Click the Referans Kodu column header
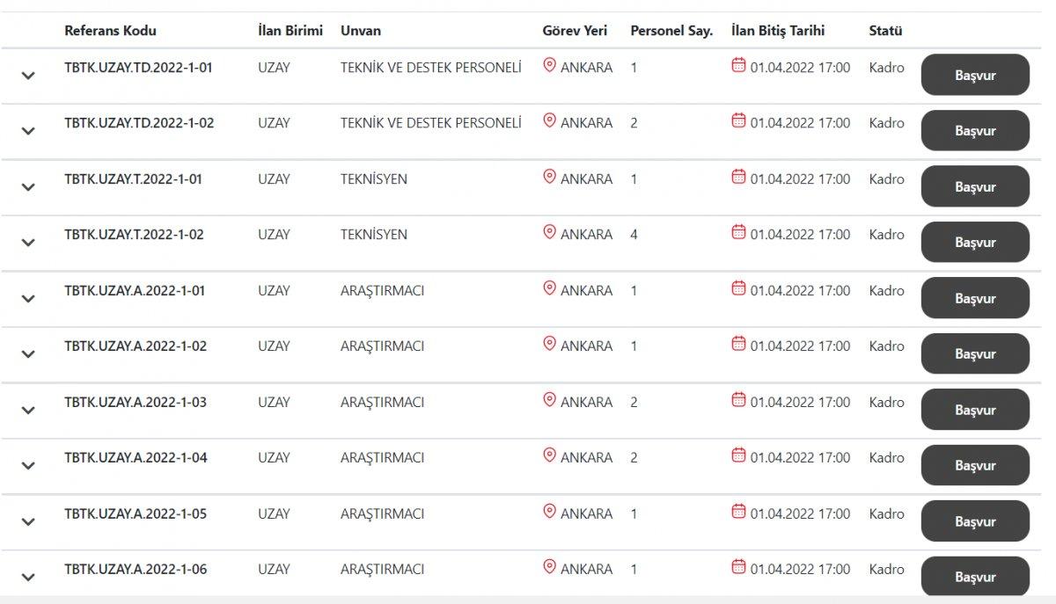 click(x=110, y=31)
